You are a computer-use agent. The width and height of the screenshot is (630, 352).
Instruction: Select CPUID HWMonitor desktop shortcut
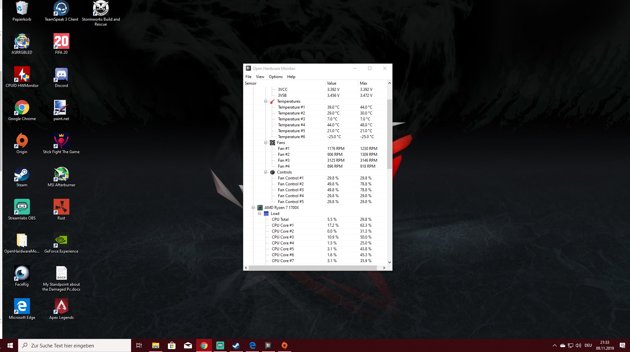click(22, 77)
